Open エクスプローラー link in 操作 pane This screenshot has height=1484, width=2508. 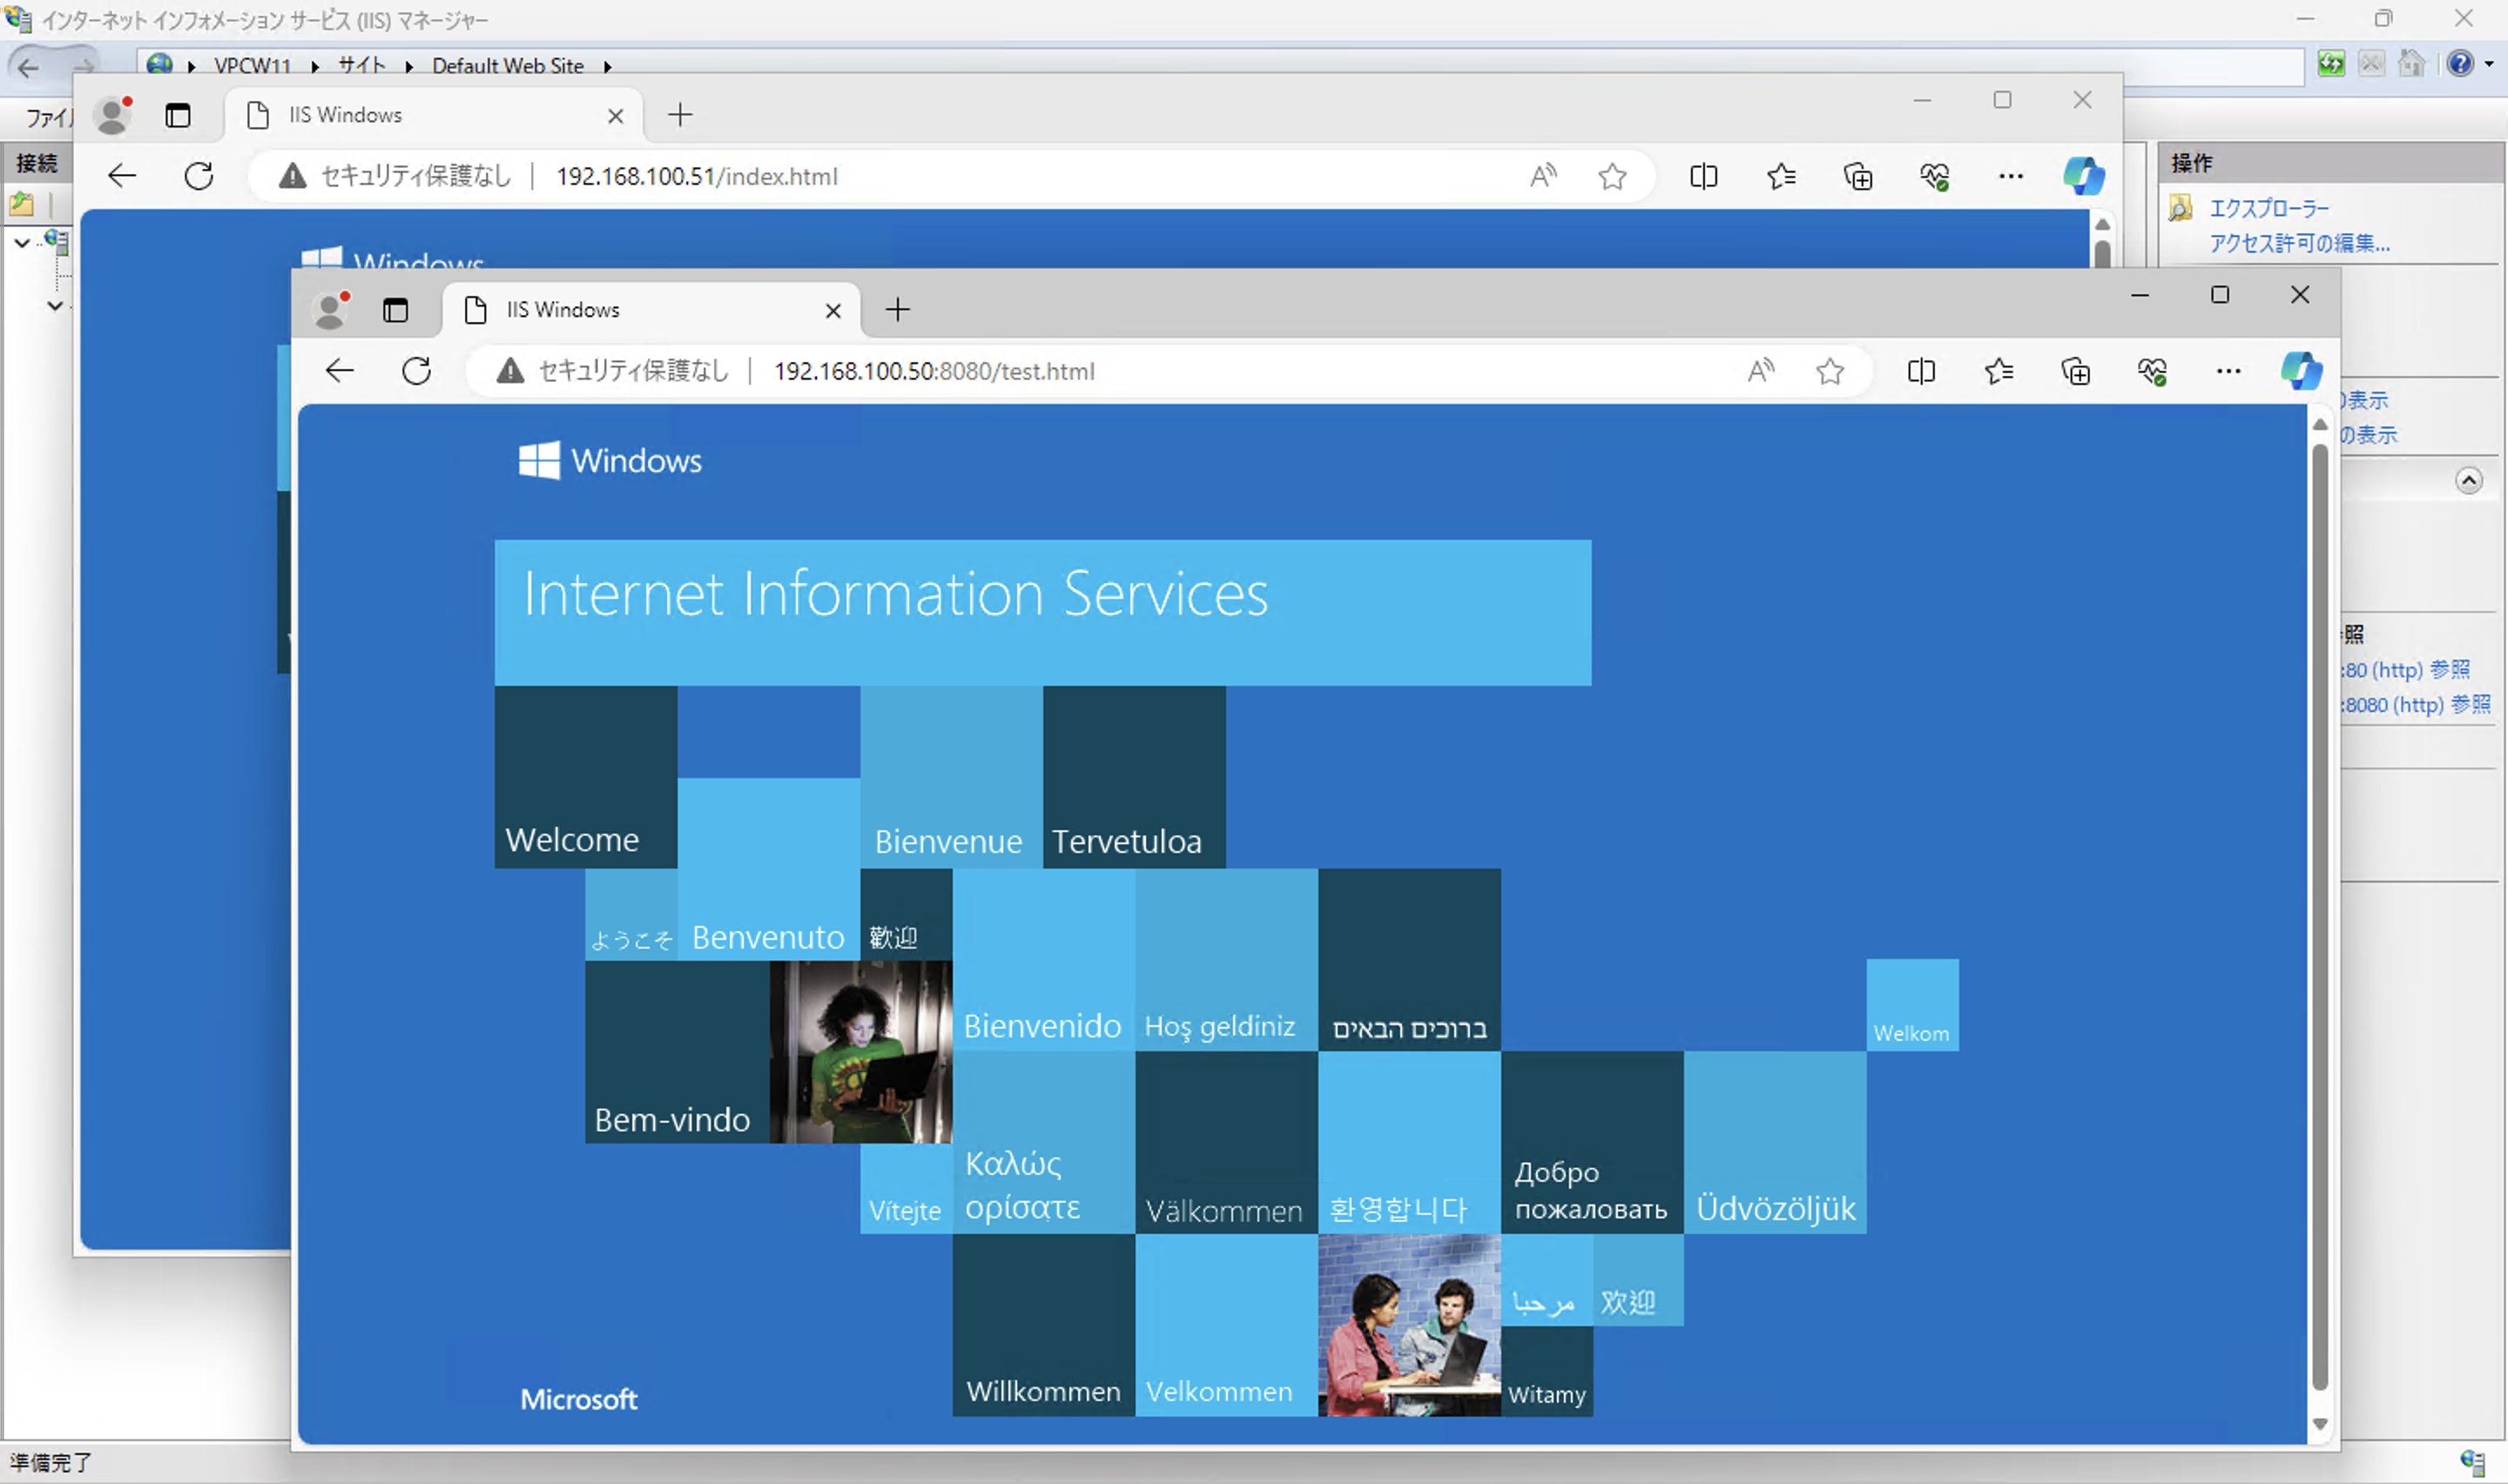(2269, 209)
